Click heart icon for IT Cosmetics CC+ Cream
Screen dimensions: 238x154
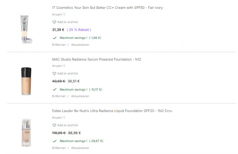[x=54, y=22]
